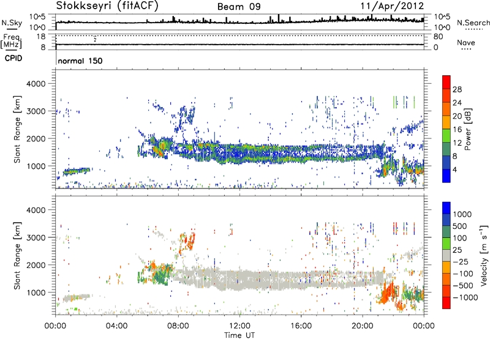Click the power plot 'Slant Range [km]' label
The width and height of the screenshot is (490, 339).
click(17, 129)
